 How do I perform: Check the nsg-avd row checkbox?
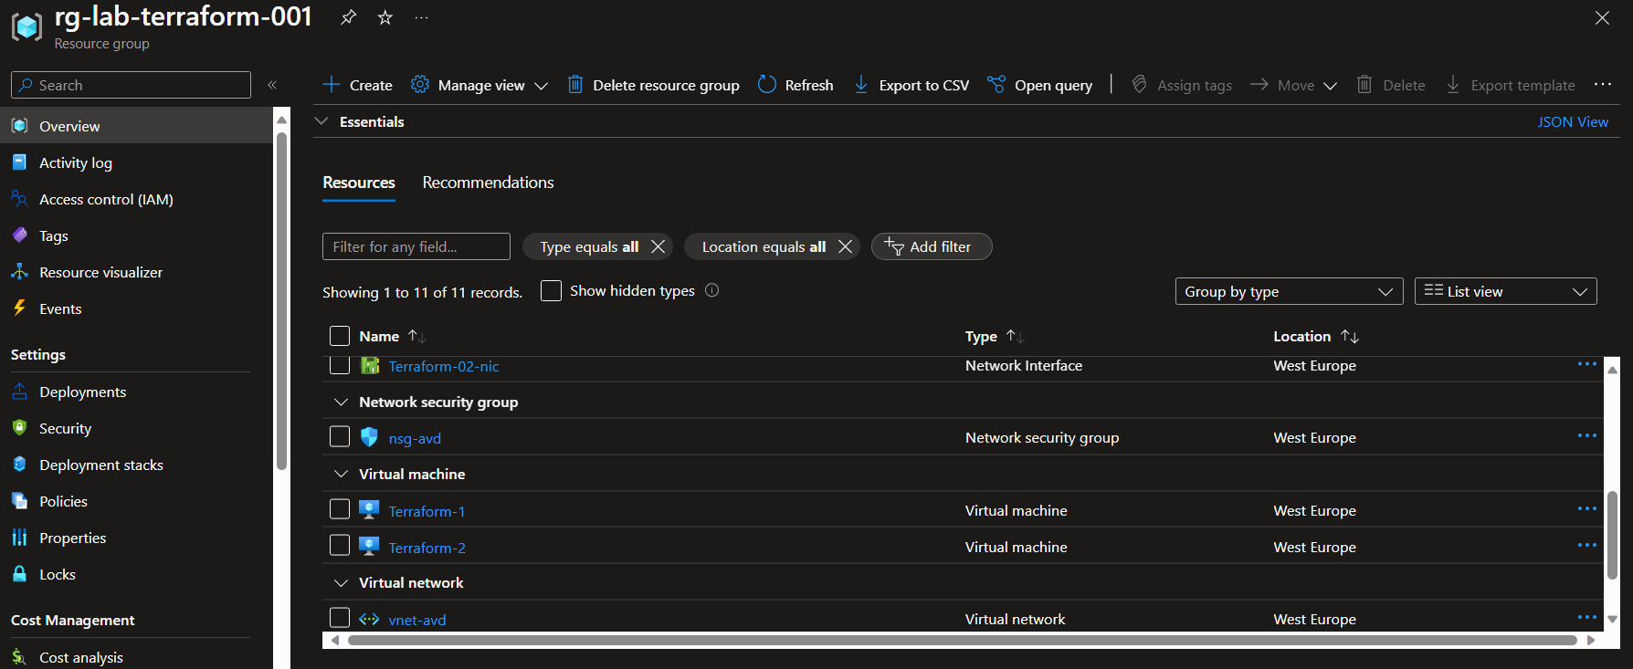pyautogui.click(x=340, y=436)
